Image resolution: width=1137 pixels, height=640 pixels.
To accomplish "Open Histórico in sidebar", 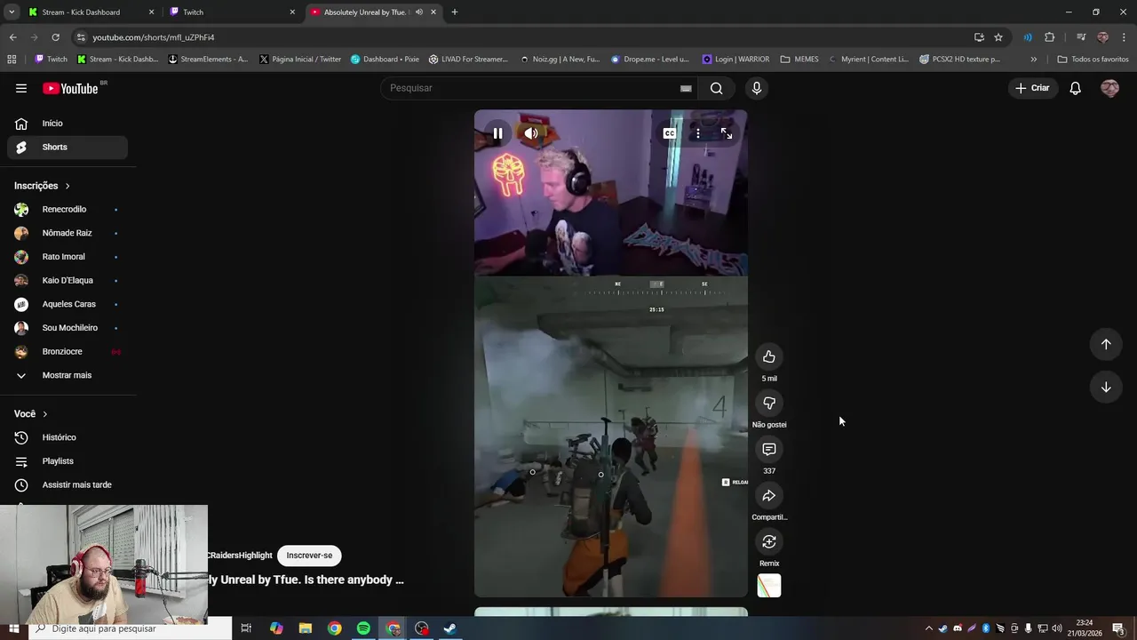I will click(x=68, y=437).
